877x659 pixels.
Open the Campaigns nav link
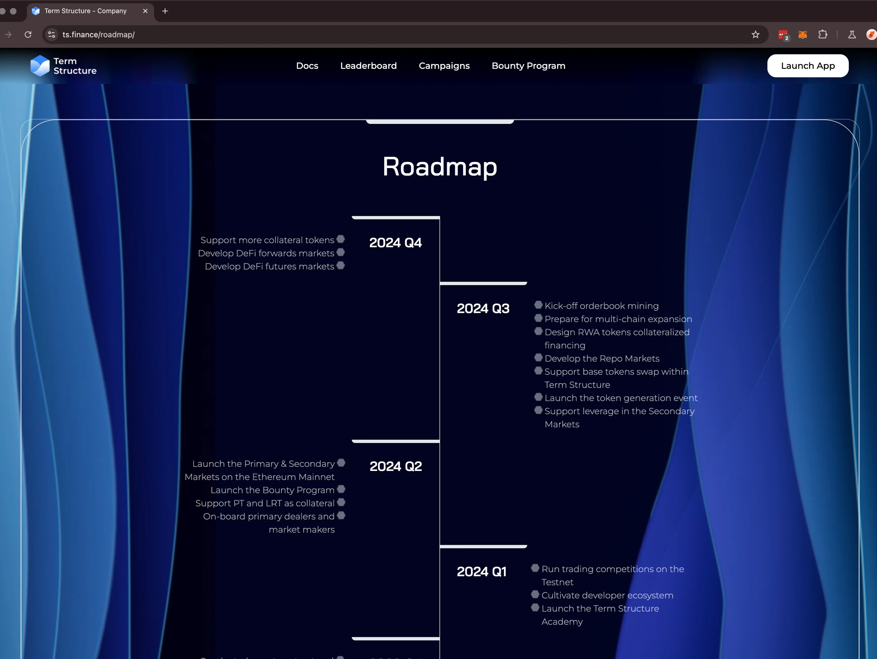coord(444,66)
